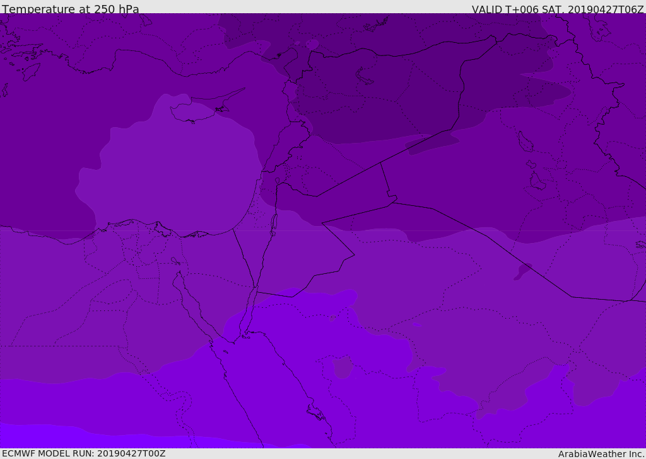Click on the island of Cyprus
Screen dimensions: 646x459
click(194, 111)
